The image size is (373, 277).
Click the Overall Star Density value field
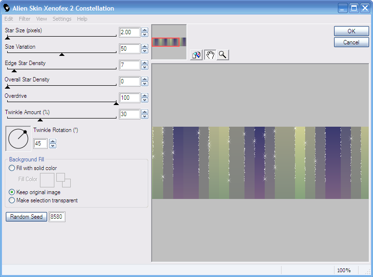click(129, 81)
